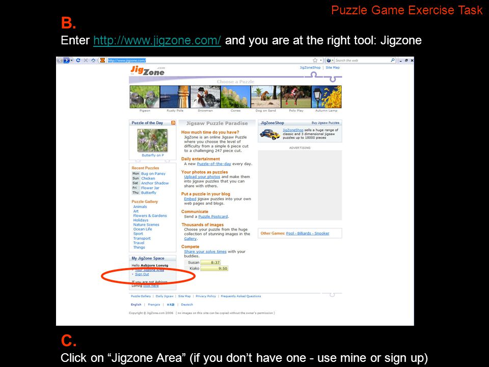Click the yellow car shop image
Screen dimensions: 489x367
click(x=270, y=134)
